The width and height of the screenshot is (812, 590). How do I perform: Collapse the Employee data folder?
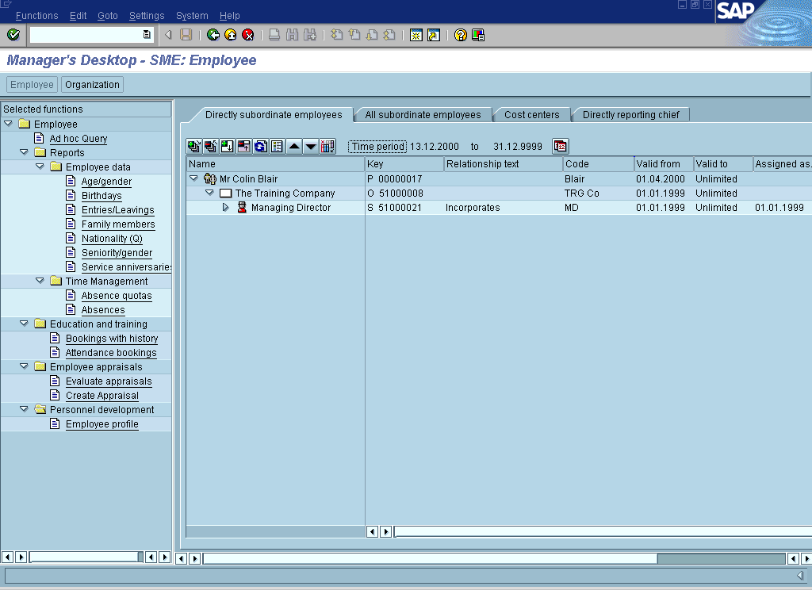[x=40, y=167]
